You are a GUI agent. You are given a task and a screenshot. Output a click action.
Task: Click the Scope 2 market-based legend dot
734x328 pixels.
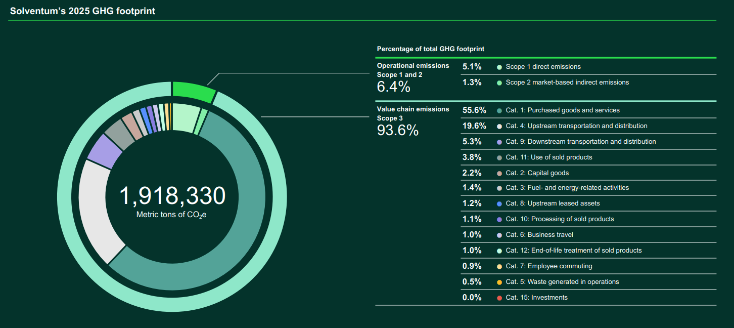(499, 83)
